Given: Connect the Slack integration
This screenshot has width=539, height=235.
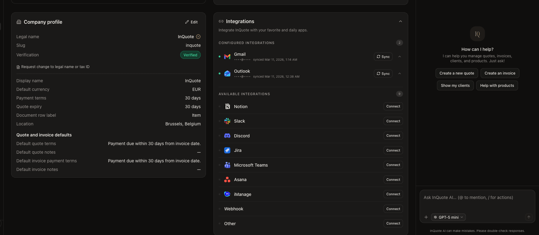Looking at the screenshot, I should tap(393, 121).
